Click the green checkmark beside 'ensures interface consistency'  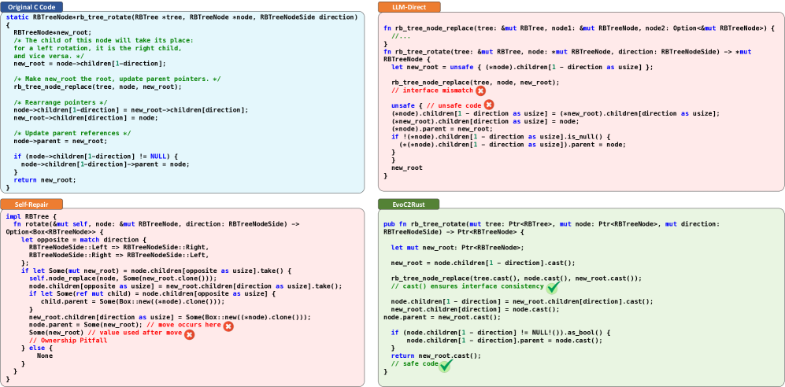(x=554, y=287)
